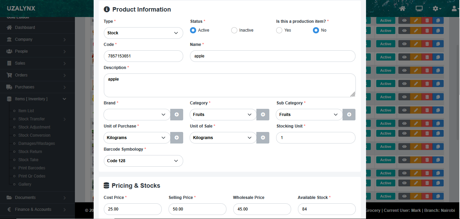Open the Stock Adjustment link
Image resolution: width=460 pixels, height=219 pixels.
tap(34, 127)
